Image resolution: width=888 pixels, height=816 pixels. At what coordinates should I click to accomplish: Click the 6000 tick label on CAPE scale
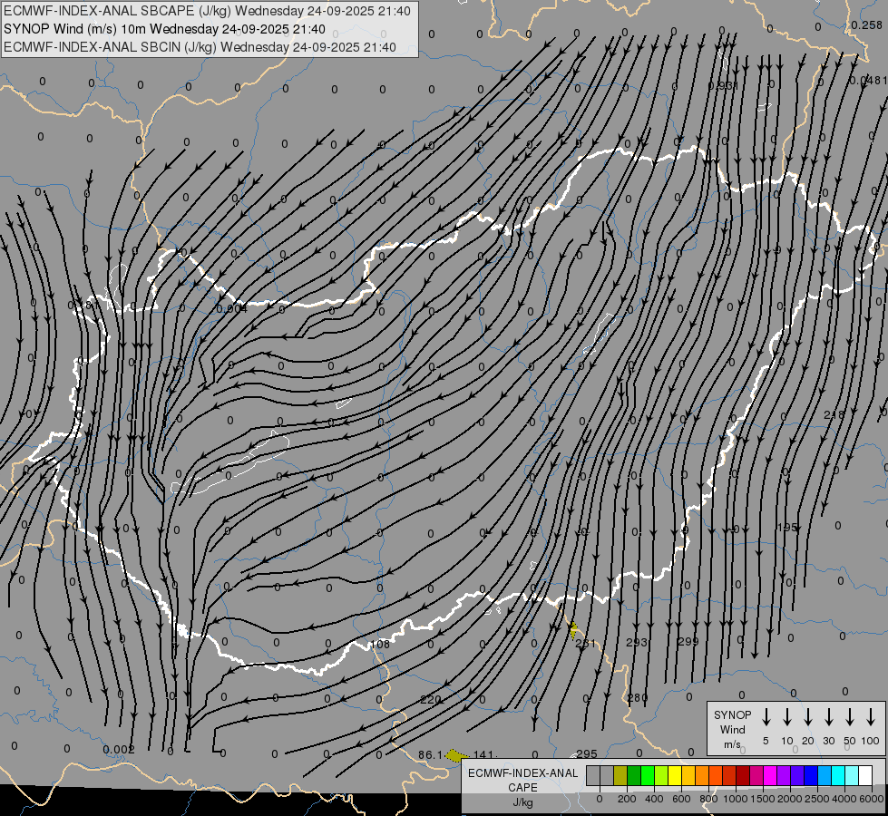coord(871,799)
